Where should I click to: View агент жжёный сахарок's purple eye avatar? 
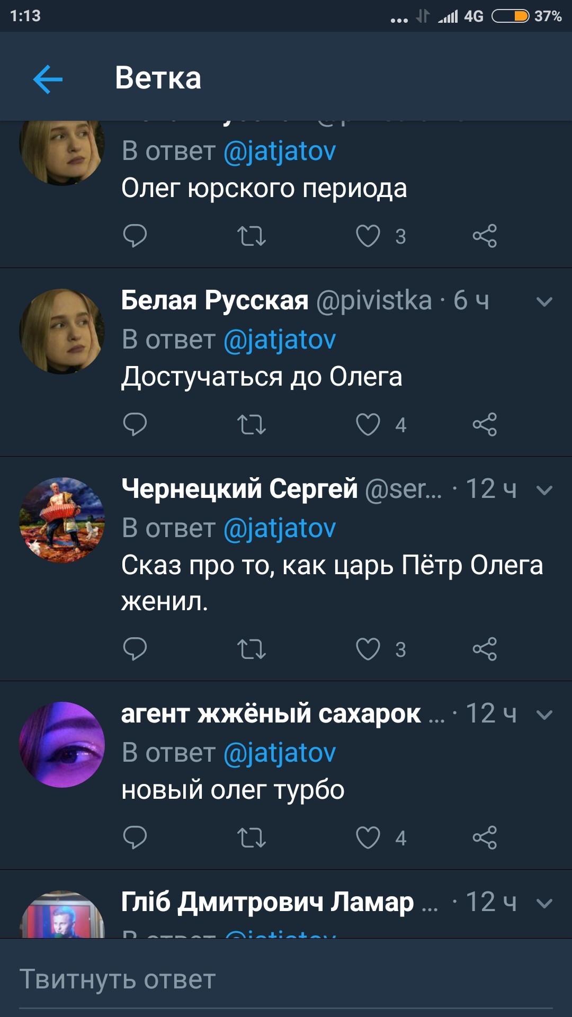[x=62, y=744]
